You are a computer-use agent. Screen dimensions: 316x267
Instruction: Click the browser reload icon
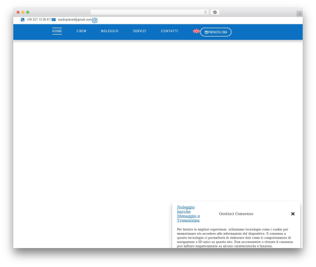click(x=205, y=13)
